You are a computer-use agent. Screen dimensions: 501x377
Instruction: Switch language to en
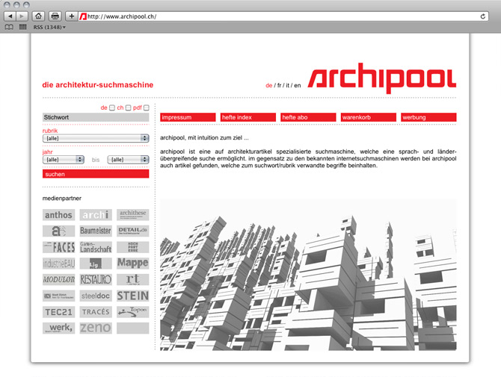(298, 85)
